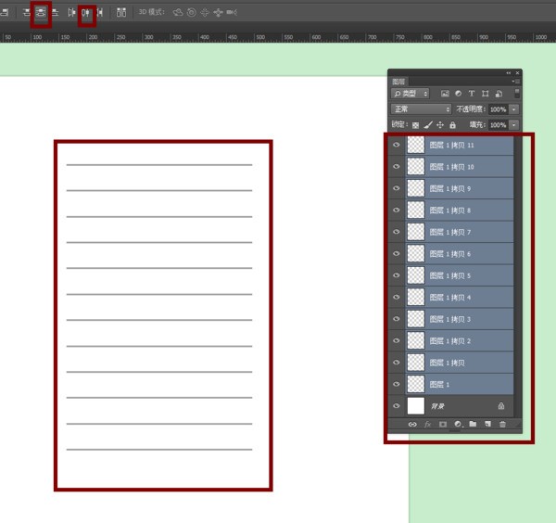Hide the 背景 layer using its eye
The image size is (556, 523).
click(397, 406)
